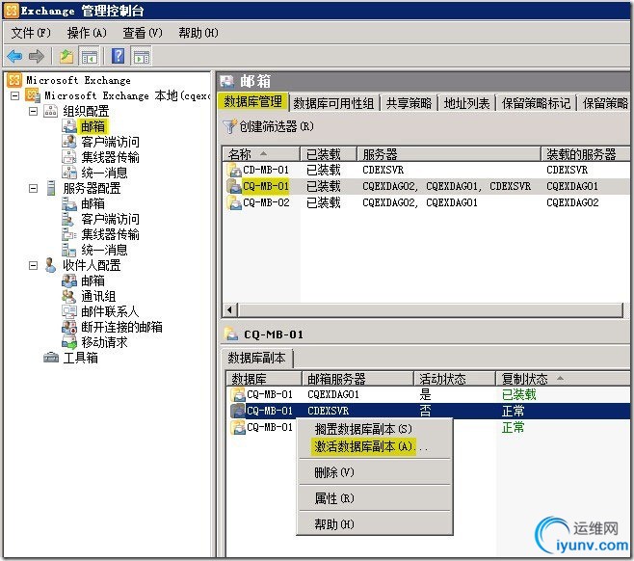Select the 数据库管理 tab

click(x=253, y=101)
